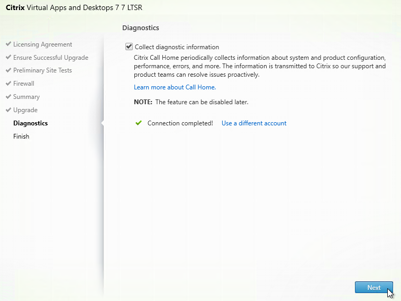Select Upgrade step in sidebar
401x301 pixels.
[25, 110]
